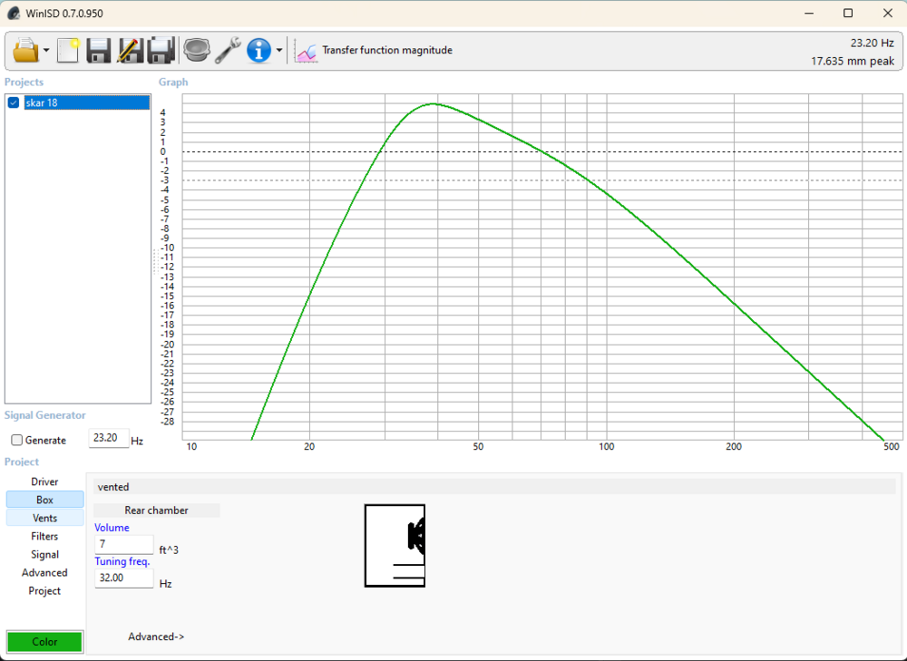Screen dimensions: 907x661
Task: Click the Volume input field
Action: tap(123, 545)
